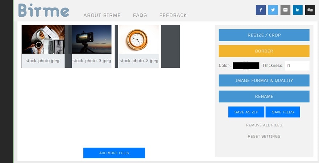Screen dimensions: 319x163
Task: Click the email share icon
Action: (285, 10)
